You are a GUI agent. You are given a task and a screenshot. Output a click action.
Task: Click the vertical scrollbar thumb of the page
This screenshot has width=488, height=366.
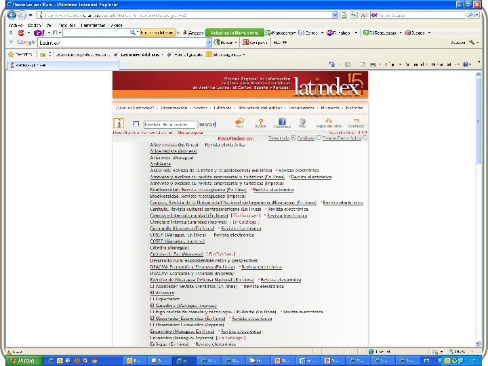(479, 121)
